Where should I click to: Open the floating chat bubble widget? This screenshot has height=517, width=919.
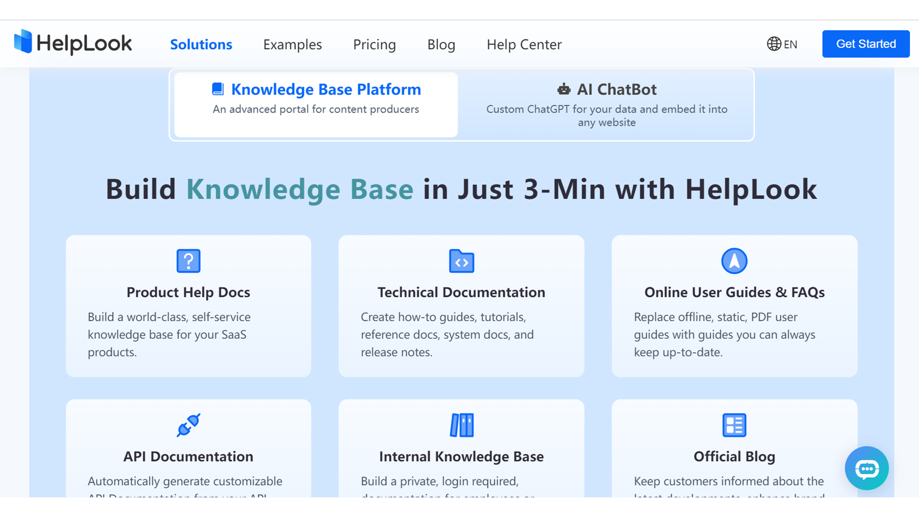(x=866, y=468)
